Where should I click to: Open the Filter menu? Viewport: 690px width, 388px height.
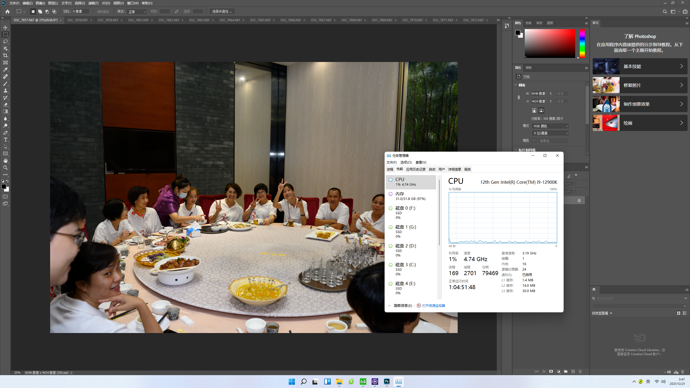(x=93, y=3)
